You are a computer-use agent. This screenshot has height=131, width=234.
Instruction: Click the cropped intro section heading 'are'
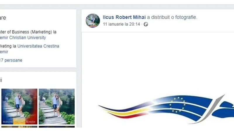coord(3,18)
